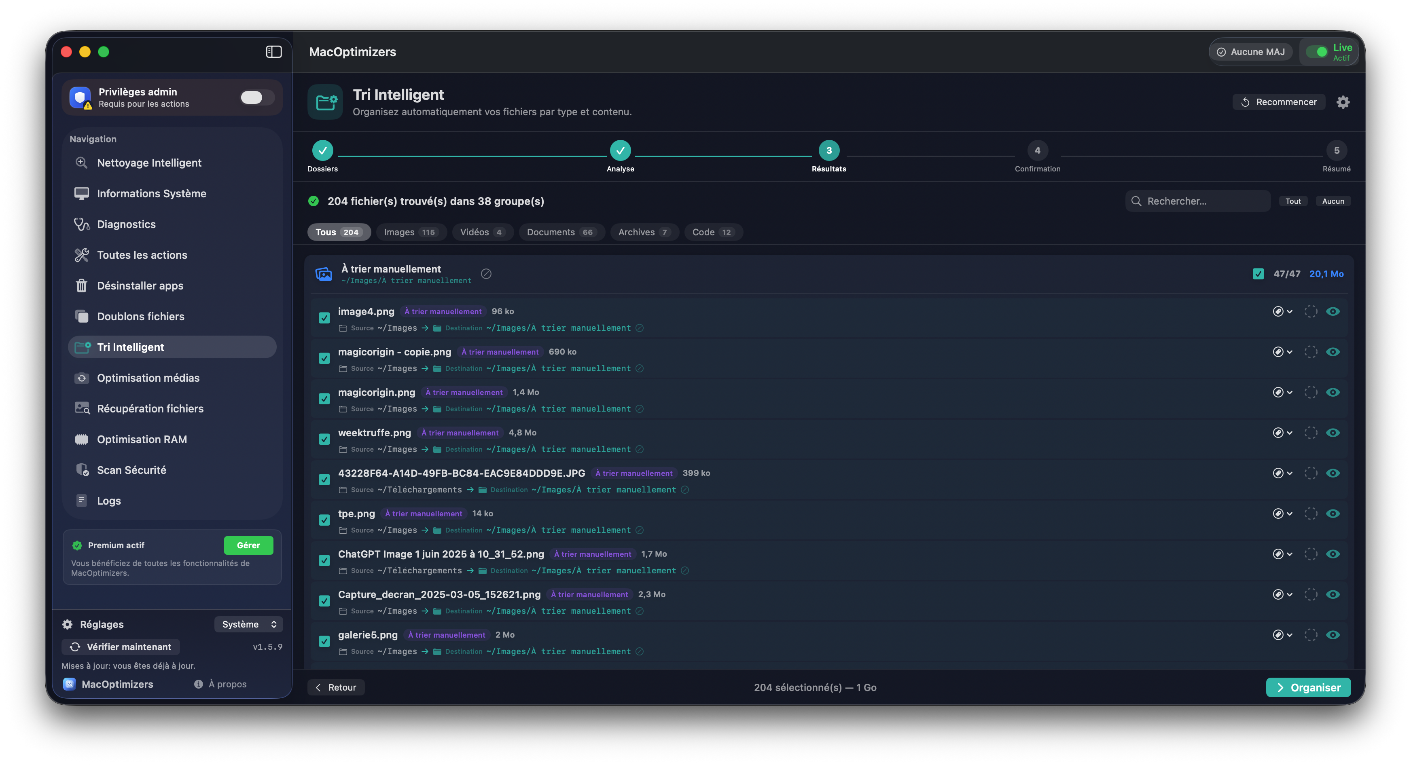Uncheck image4.png from selection
Screen dimensions: 1411x765
(x=324, y=318)
